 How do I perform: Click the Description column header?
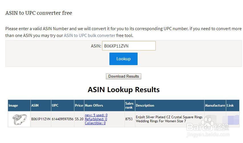[145, 105]
